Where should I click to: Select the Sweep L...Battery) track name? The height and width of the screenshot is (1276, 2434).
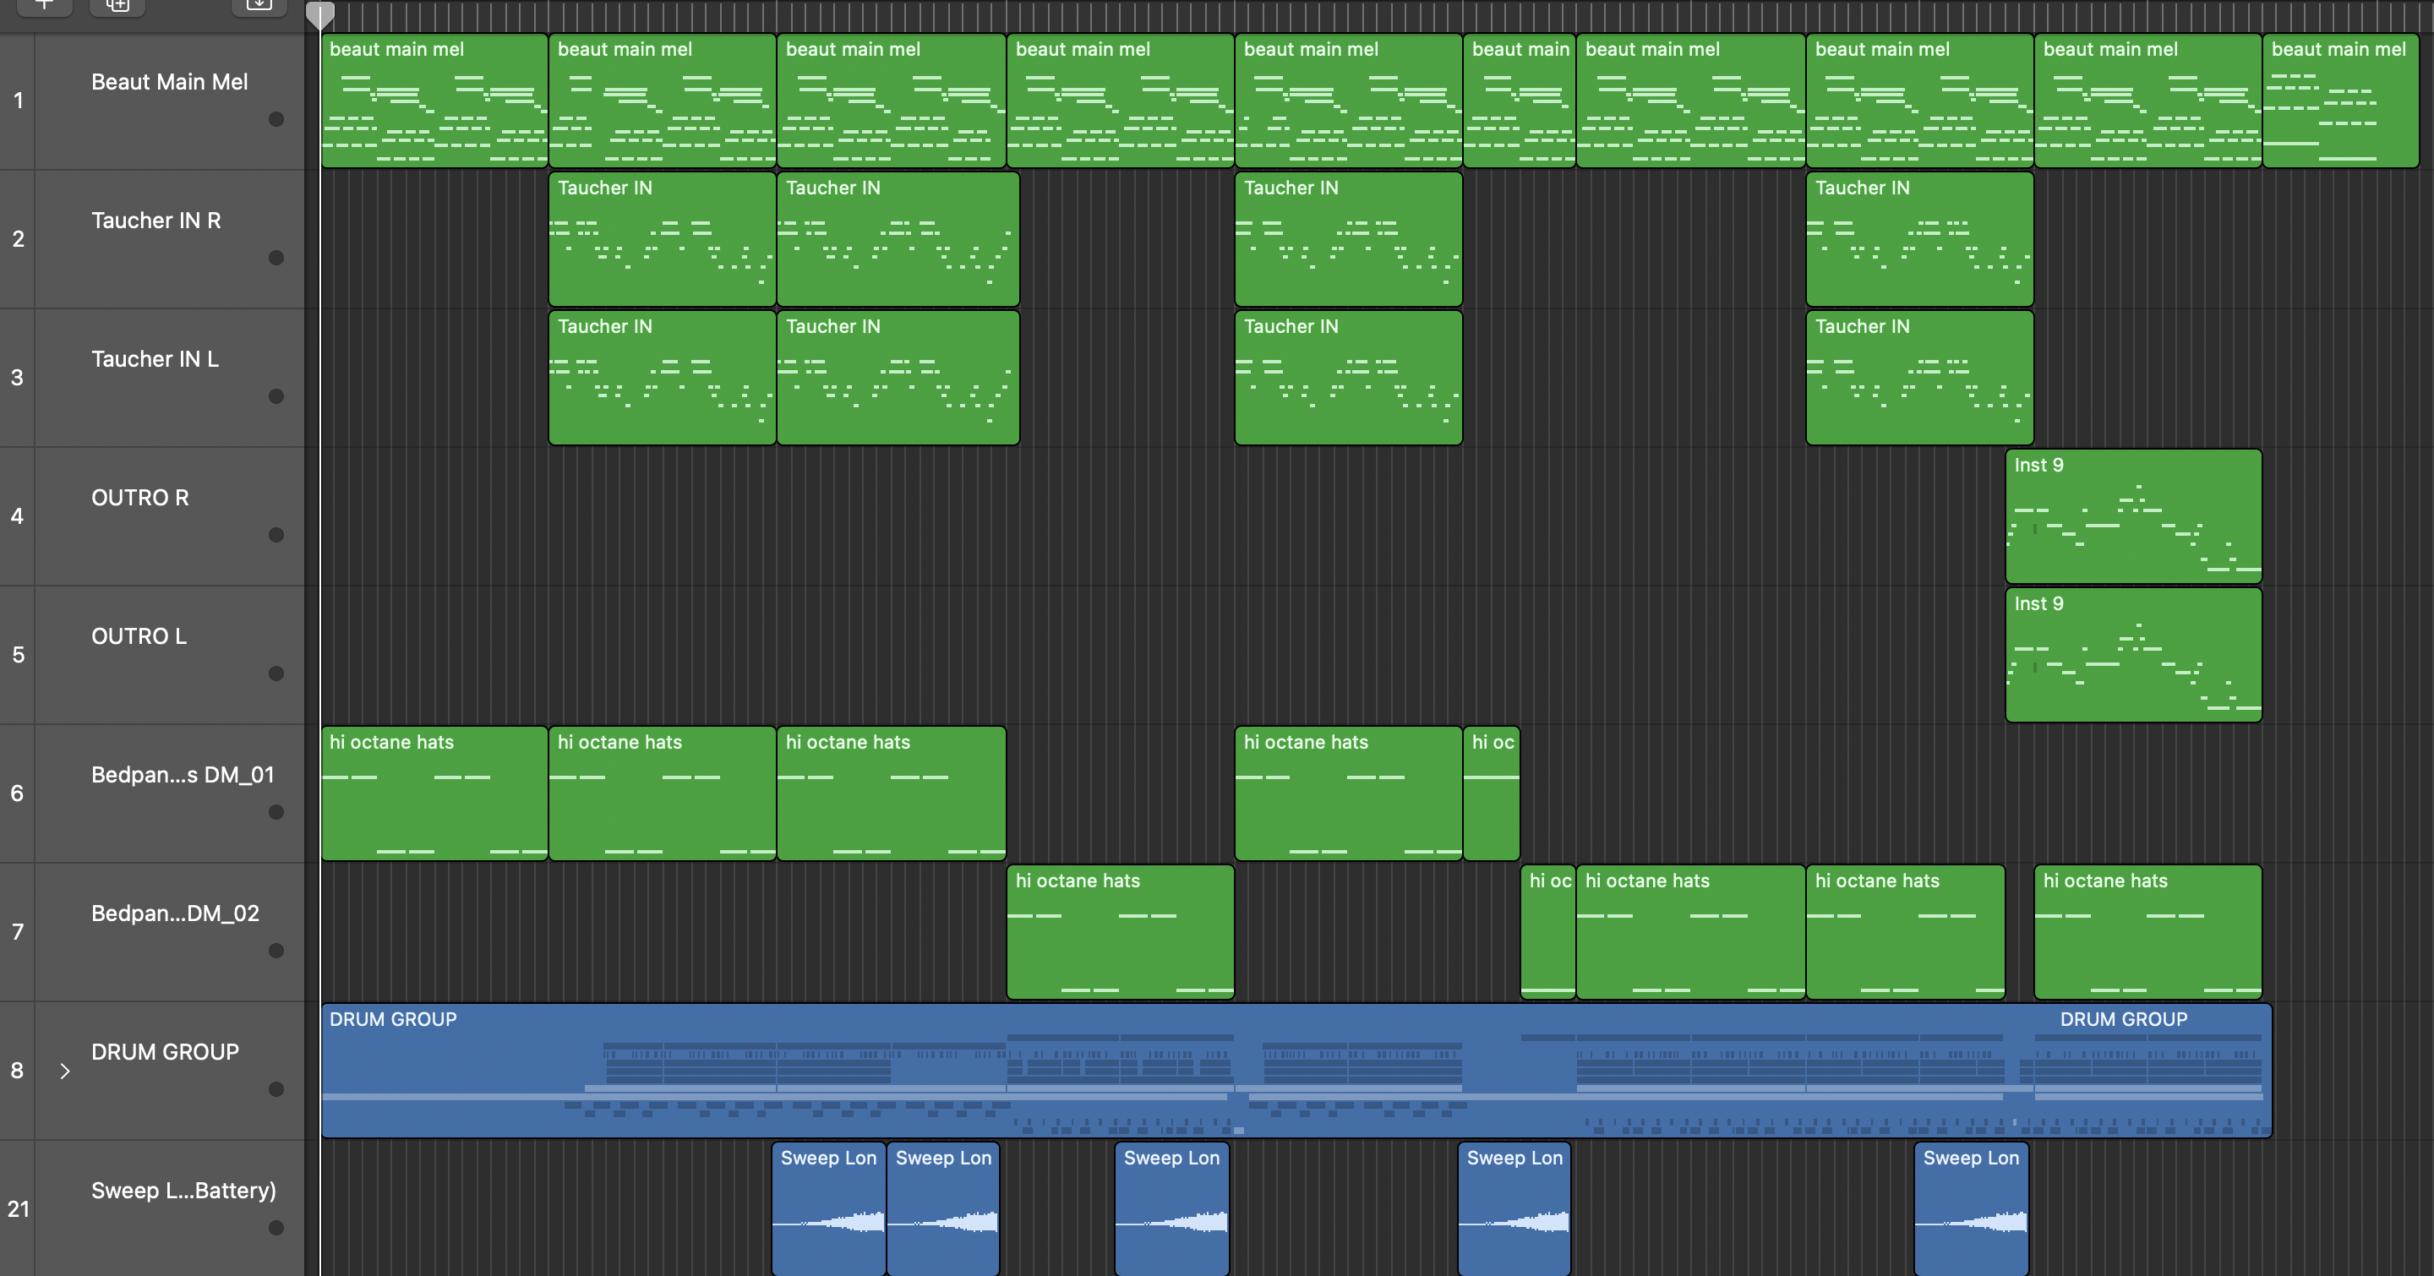point(183,1191)
